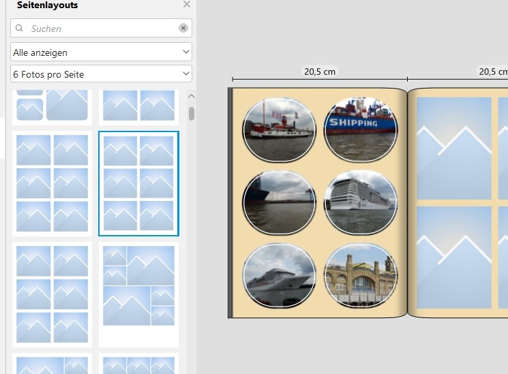Screen dimensions: 508x374
Task: Click the Suchen search field
Action: pyautogui.click(x=101, y=28)
